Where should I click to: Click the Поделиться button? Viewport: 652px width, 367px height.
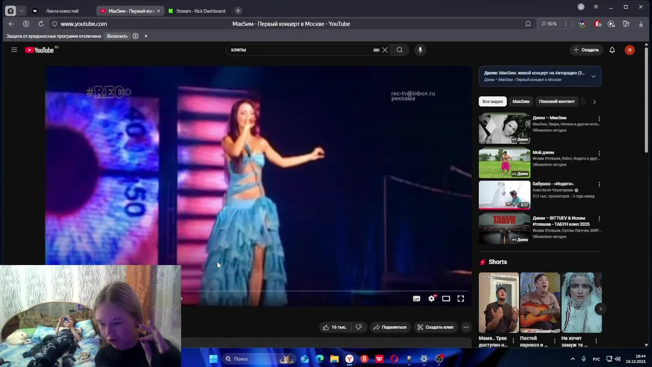(390, 327)
